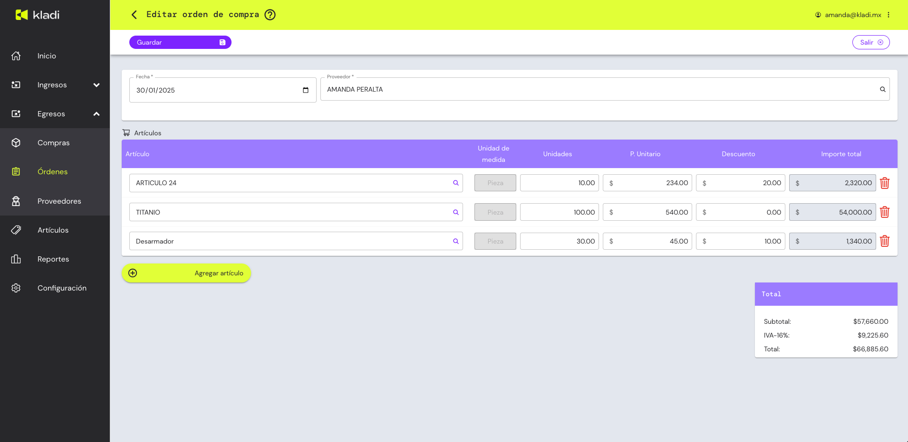Open the Compras sidebar item
The height and width of the screenshot is (442, 908).
pos(53,143)
